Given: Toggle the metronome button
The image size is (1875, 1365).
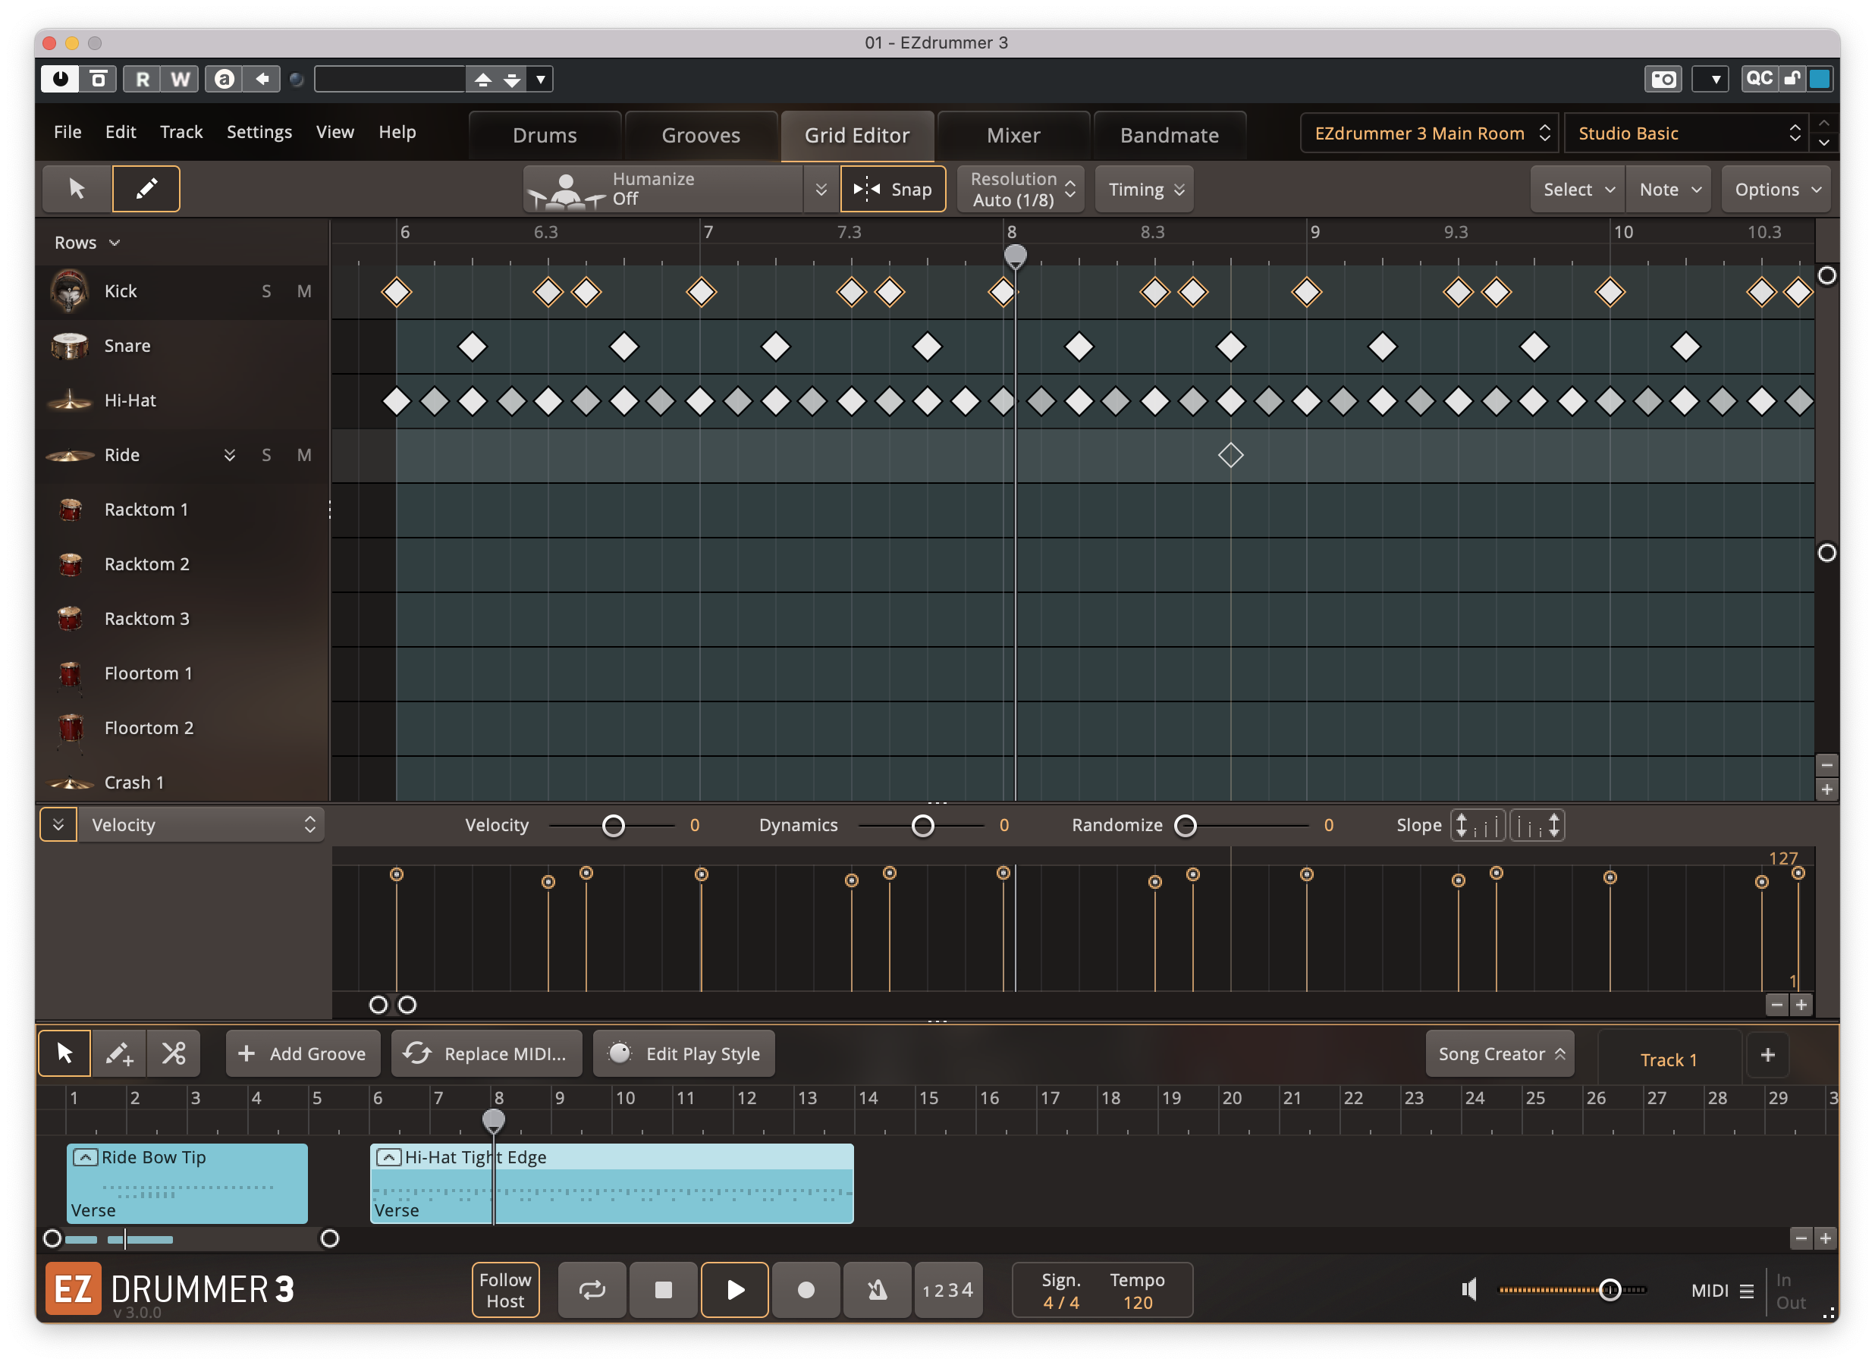Looking at the screenshot, I should pyautogui.click(x=877, y=1290).
